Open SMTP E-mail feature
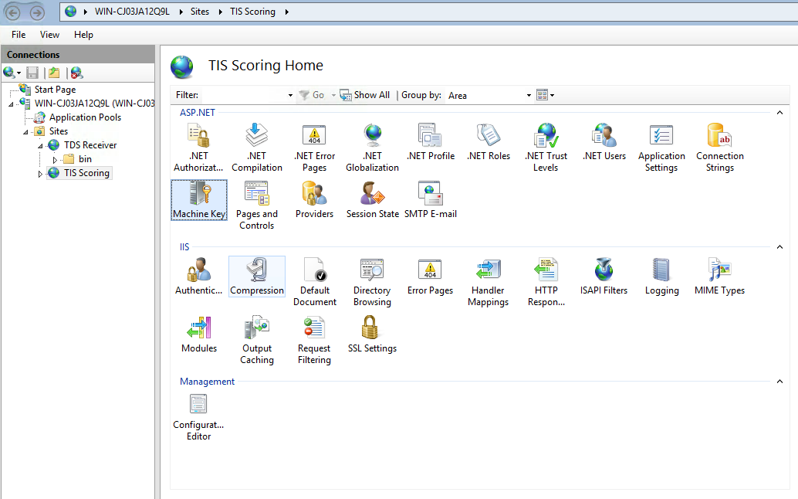This screenshot has width=798, height=499. (431, 200)
